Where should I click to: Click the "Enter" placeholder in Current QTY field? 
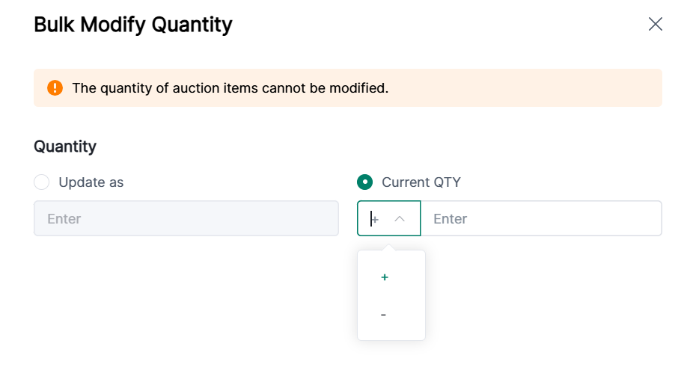451,219
